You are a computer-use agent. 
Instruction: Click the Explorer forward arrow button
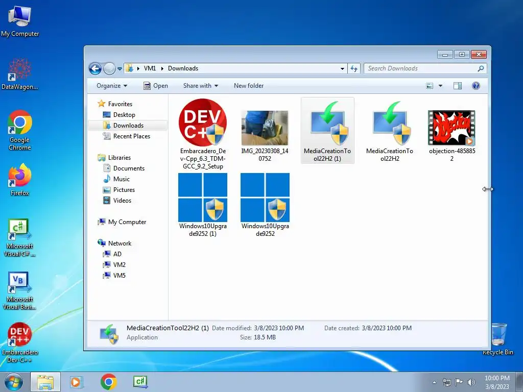point(109,69)
